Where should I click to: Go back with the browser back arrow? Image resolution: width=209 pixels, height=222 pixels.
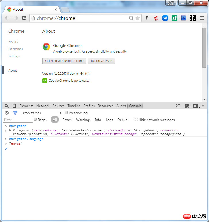pyautogui.click(x=7, y=18)
